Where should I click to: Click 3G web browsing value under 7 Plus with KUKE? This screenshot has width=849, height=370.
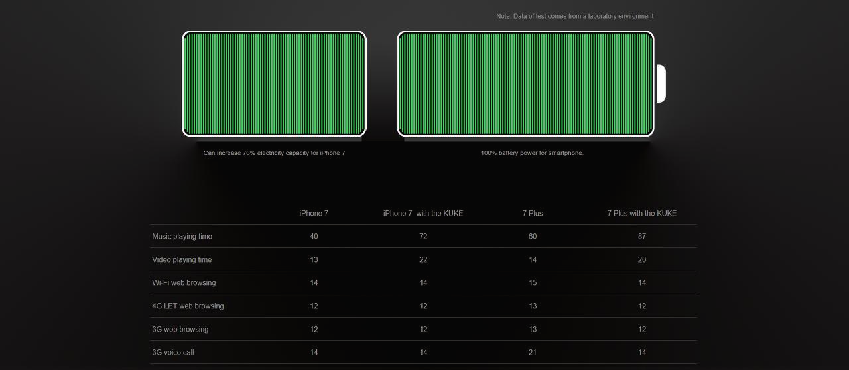coord(642,329)
